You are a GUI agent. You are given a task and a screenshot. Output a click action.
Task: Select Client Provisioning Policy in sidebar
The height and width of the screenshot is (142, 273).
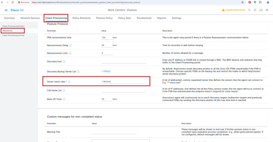click(x=14, y=26)
